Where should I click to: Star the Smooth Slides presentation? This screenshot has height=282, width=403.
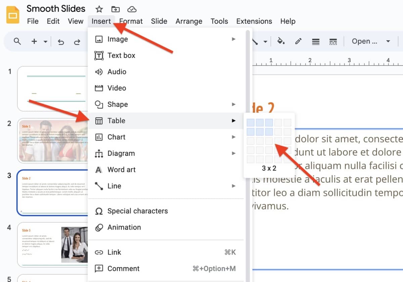pyautogui.click(x=99, y=9)
